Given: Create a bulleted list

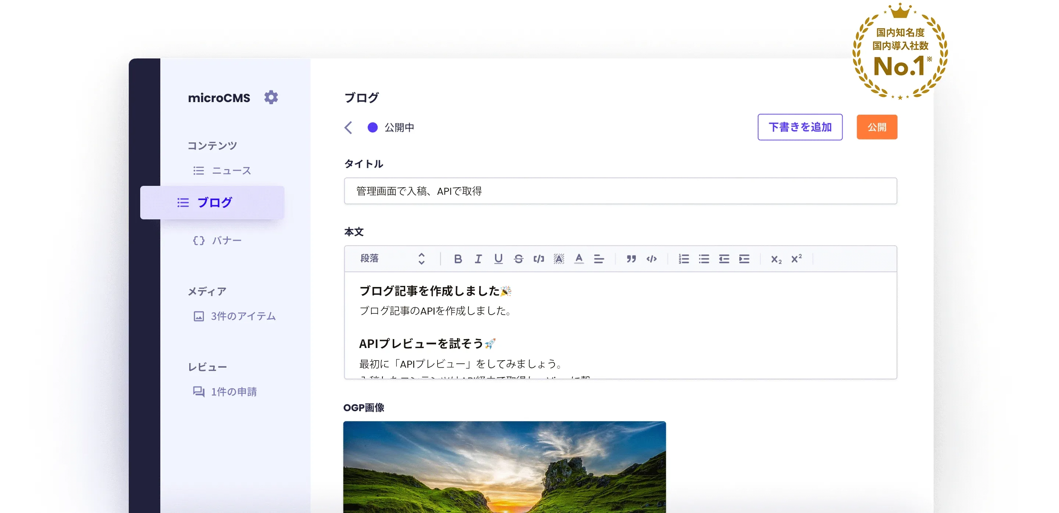Looking at the screenshot, I should tap(704, 259).
